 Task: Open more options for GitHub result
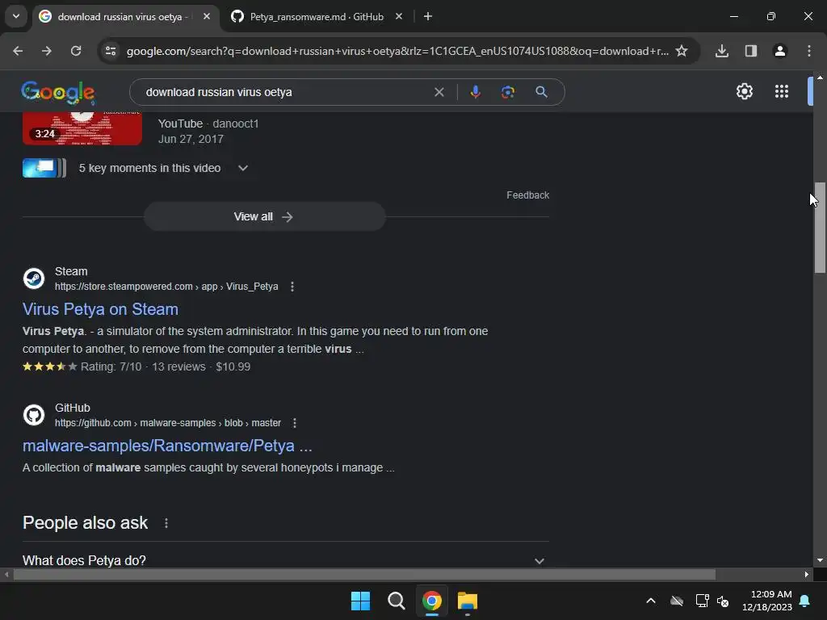click(x=295, y=423)
